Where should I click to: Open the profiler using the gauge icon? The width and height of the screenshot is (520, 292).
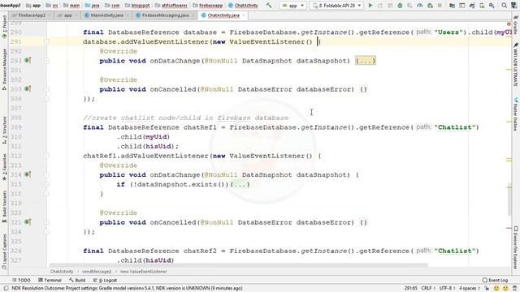(x=420, y=6)
